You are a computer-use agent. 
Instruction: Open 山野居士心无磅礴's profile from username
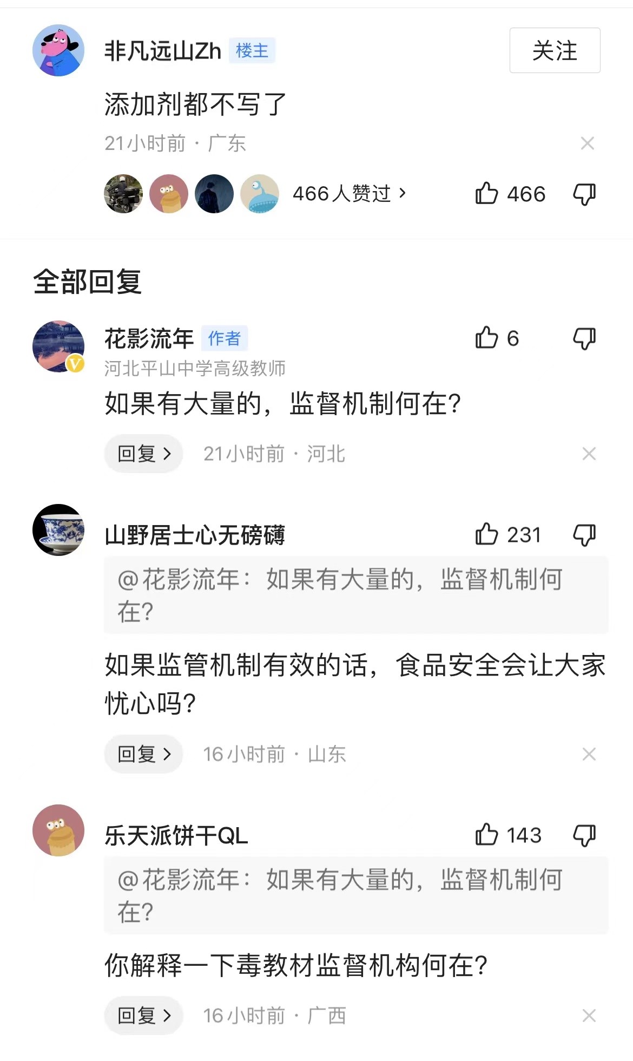(195, 535)
